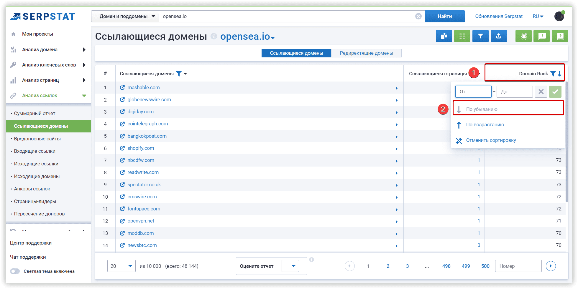Open Центр поддержки link

(x=31, y=243)
